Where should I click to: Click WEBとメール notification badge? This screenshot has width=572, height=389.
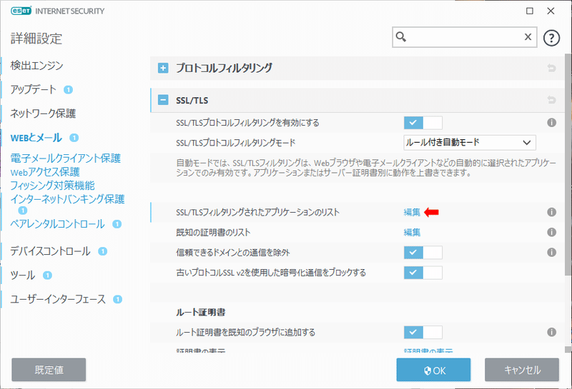(74, 138)
